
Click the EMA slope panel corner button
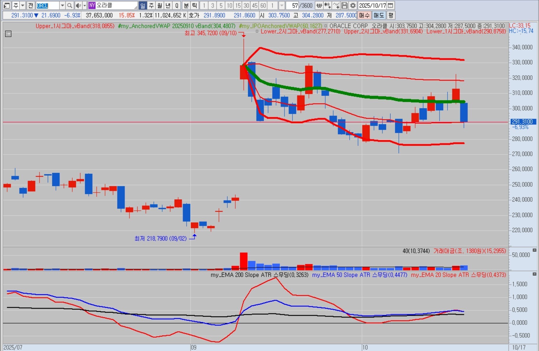pyautogui.click(x=535, y=274)
